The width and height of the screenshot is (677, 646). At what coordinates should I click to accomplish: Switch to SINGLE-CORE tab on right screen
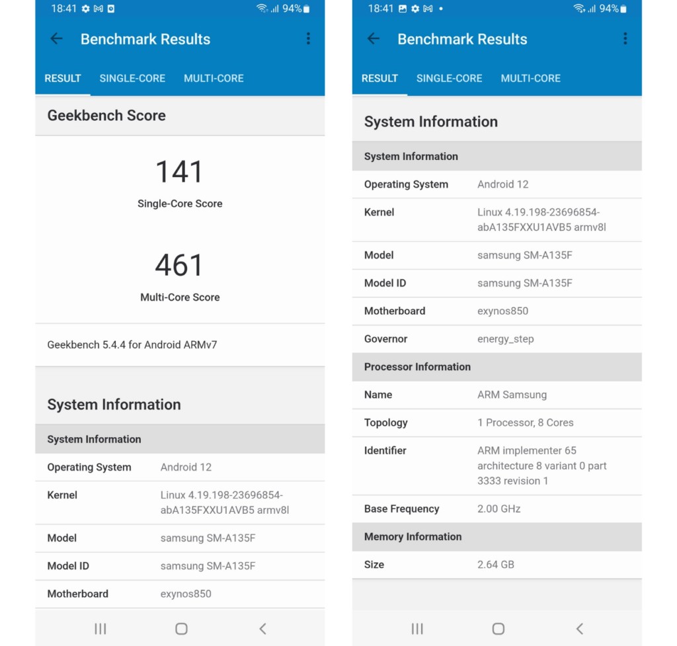pyautogui.click(x=449, y=78)
